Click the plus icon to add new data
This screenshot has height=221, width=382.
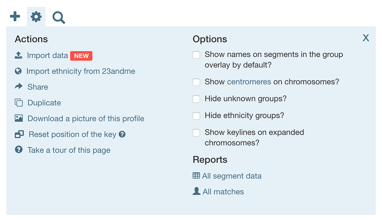point(14,16)
